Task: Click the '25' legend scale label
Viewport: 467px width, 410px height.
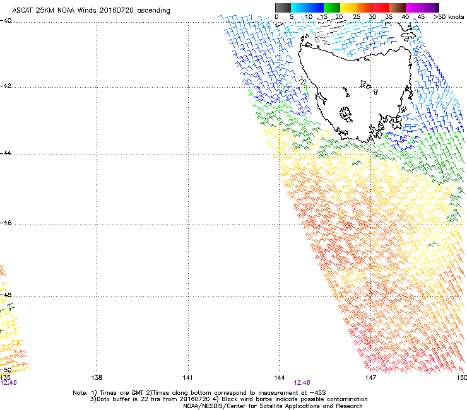Action: (x=357, y=17)
